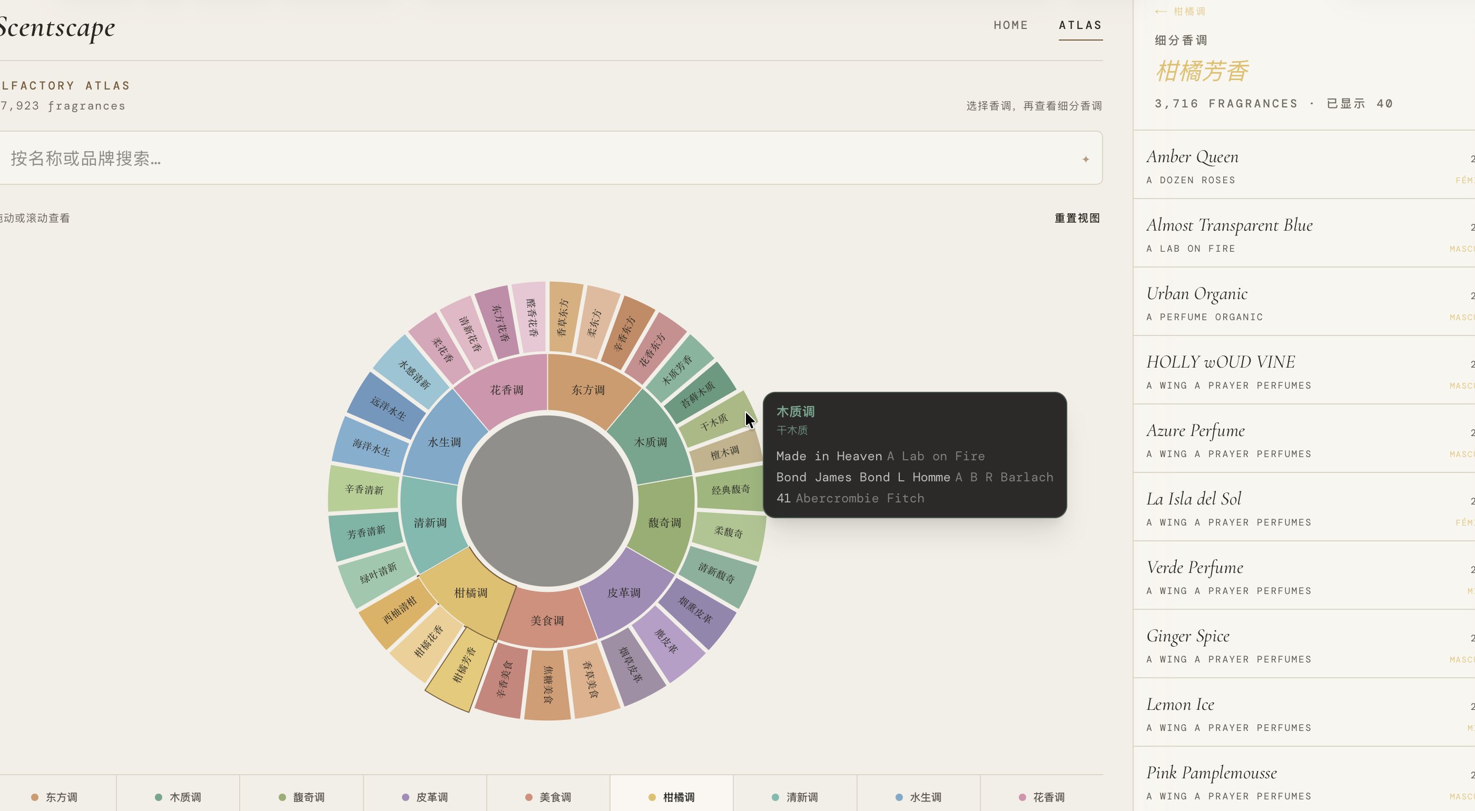Open the Lemon Ice fragrance entry
This screenshot has height=811, width=1475.
pyautogui.click(x=1304, y=712)
